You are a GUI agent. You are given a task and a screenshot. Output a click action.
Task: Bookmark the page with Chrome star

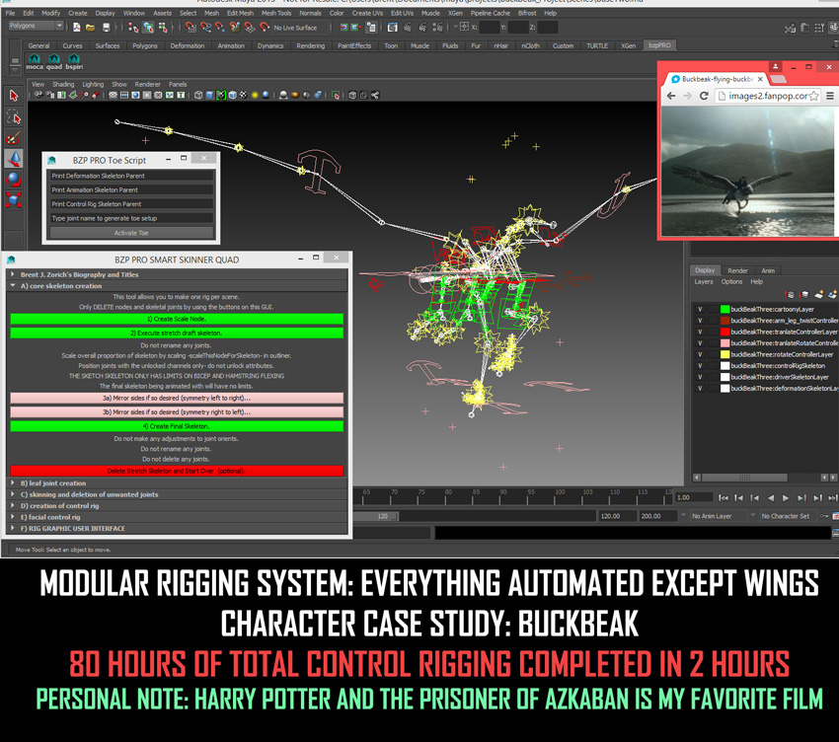814,96
